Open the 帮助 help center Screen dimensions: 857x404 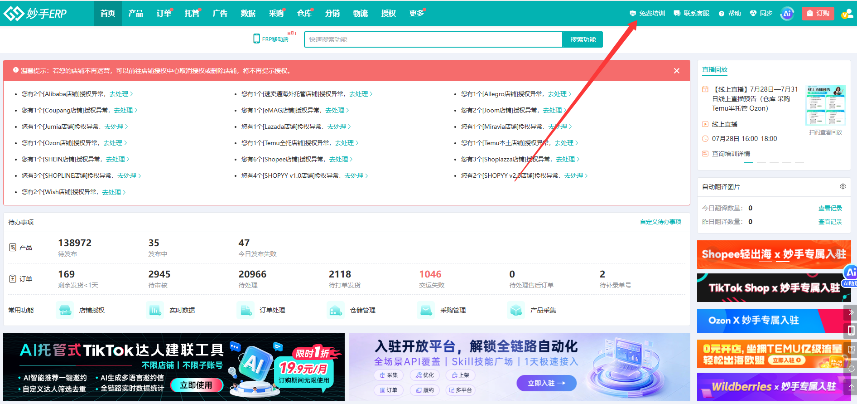pos(730,13)
